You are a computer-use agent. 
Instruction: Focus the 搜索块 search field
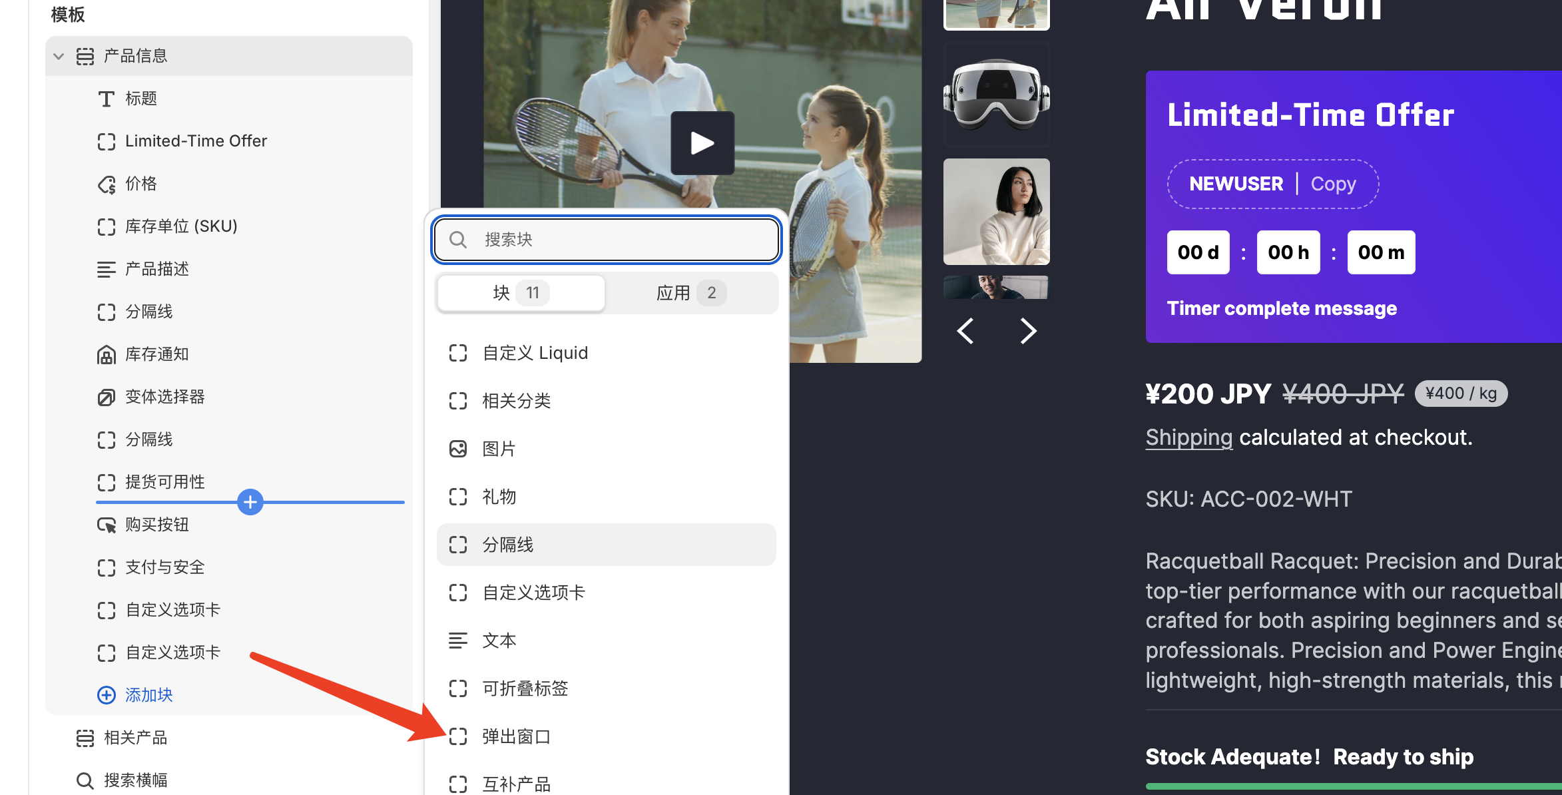point(606,240)
